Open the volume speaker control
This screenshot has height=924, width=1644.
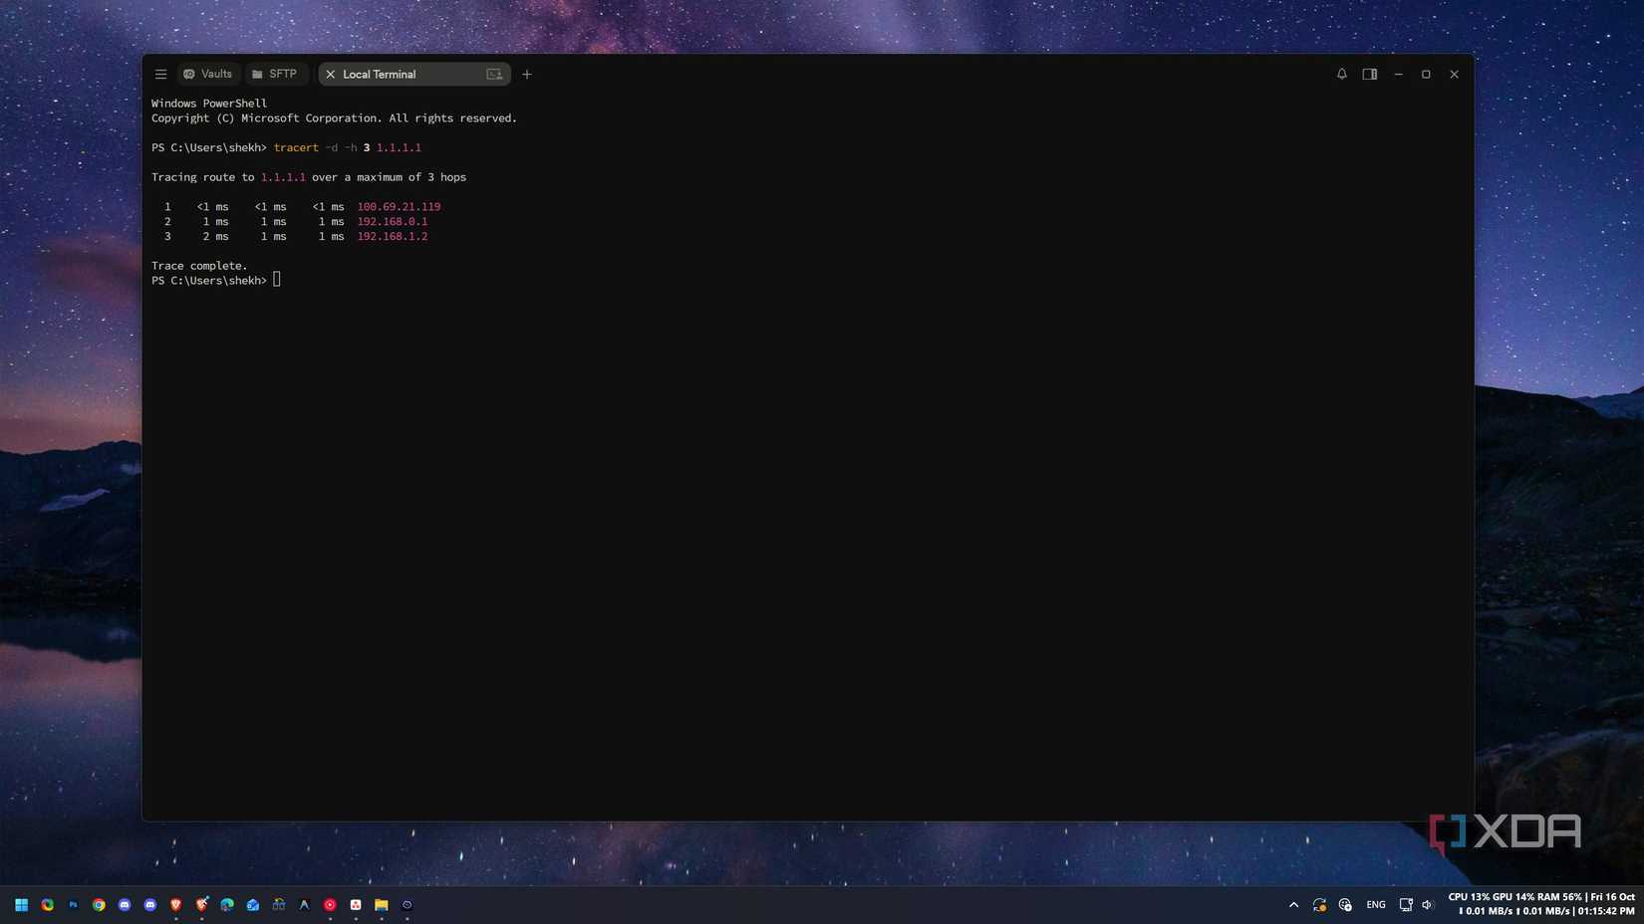tap(1428, 905)
